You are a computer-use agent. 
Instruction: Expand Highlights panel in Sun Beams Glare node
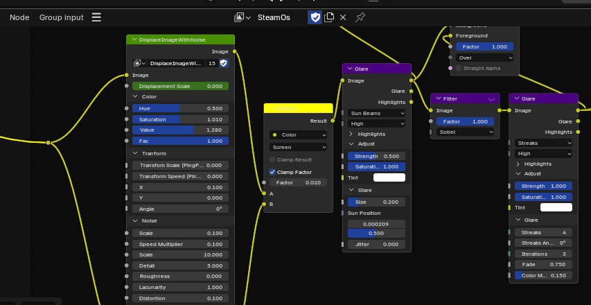point(351,134)
